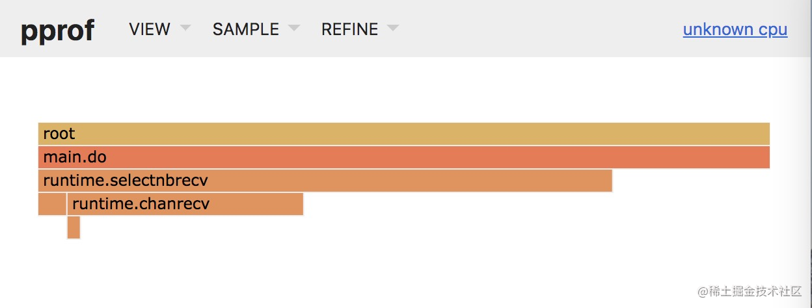
Task: Click white gap right of runtime.selectnbrecv frame
Action: [x=691, y=181]
